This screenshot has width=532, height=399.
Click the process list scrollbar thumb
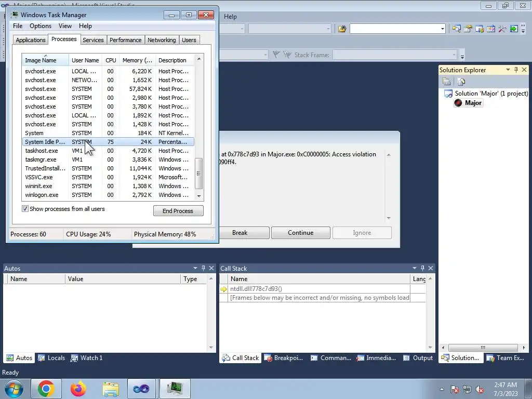click(x=199, y=173)
